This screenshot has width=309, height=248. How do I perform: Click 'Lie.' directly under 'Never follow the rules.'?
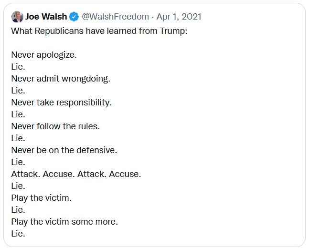tap(18, 138)
